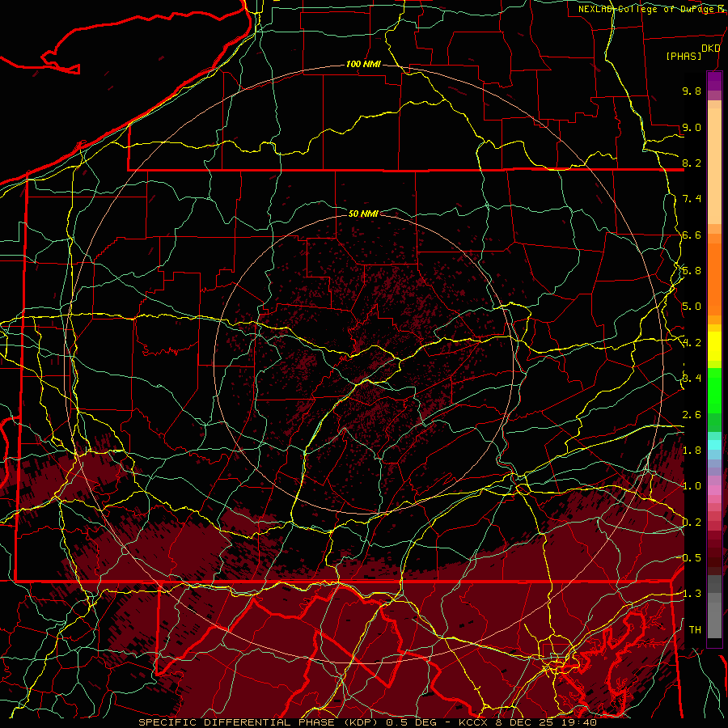
Task: Click the 2.6 value on the color scale
Action: 692,414
